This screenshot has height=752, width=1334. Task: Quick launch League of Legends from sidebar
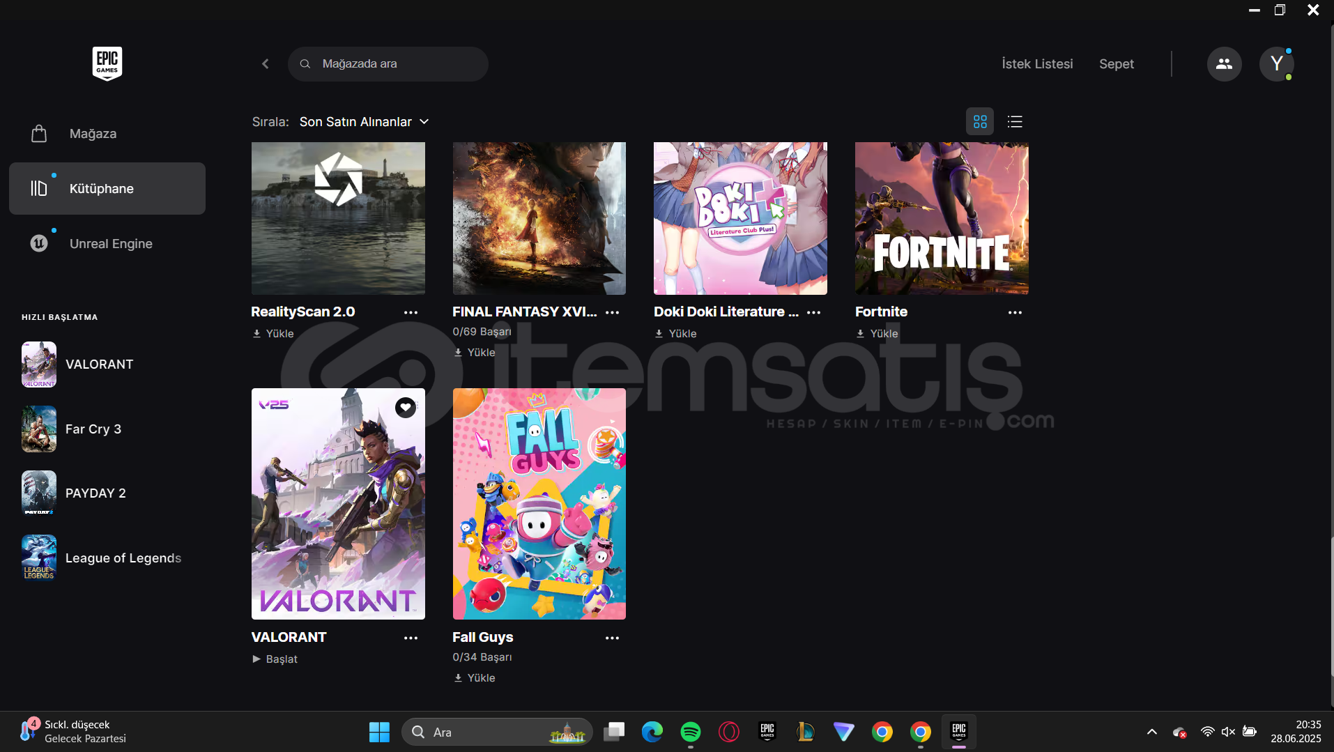[101, 558]
